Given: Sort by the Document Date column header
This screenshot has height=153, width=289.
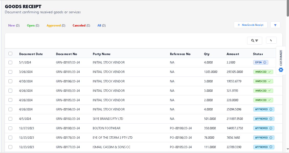Looking at the screenshot, I should (x=31, y=54).
